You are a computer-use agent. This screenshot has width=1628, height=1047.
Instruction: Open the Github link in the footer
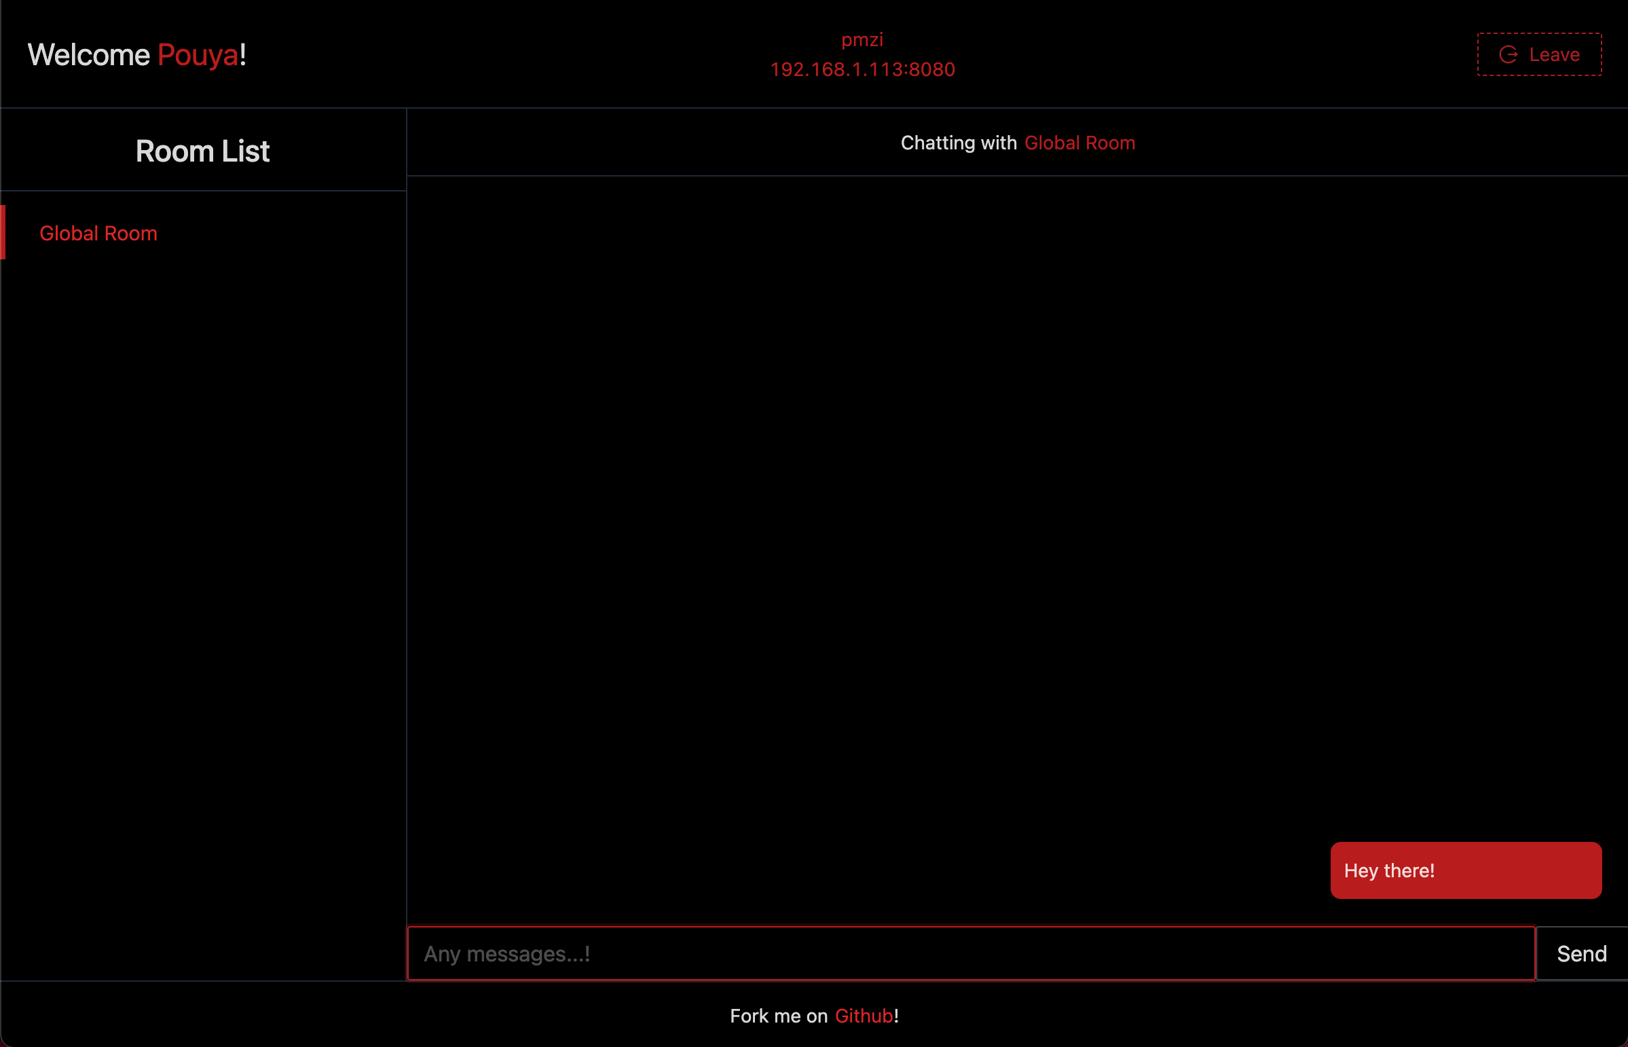(x=864, y=1016)
